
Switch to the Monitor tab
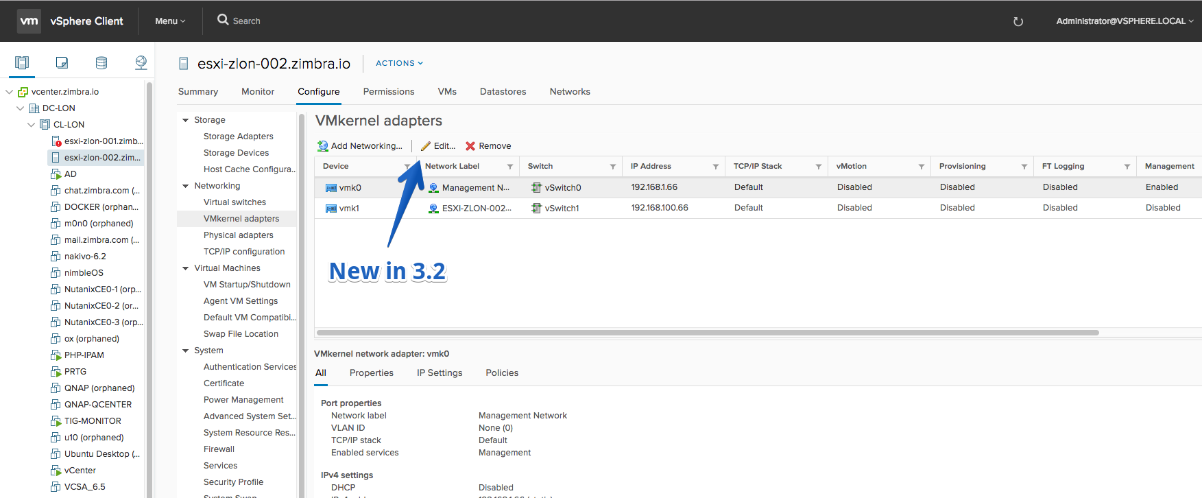point(258,92)
